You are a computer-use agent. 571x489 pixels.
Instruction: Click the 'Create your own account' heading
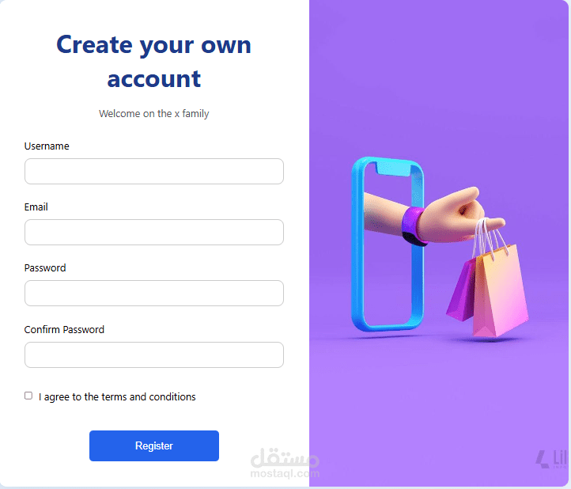[153, 62]
